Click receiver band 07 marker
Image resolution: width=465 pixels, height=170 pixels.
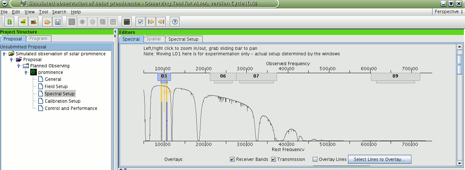click(256, 76)
